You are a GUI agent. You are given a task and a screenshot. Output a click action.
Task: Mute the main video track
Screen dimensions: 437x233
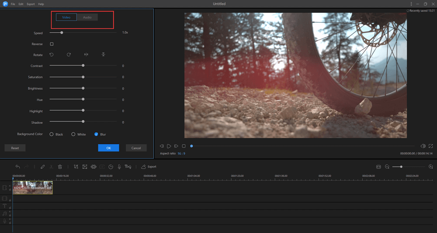[x=10, y=186]
